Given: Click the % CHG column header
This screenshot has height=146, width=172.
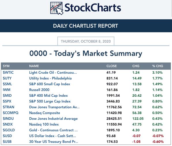Looking at the screenshot, I should (x=158, y=66).
